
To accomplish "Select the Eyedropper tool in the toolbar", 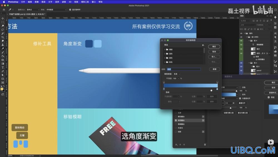I will 3,49.
